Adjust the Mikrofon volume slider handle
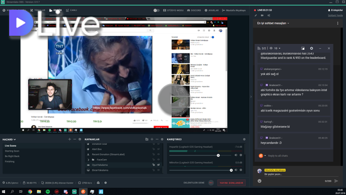The width and height of the screenshot is (346, 195). coord(231,170)
